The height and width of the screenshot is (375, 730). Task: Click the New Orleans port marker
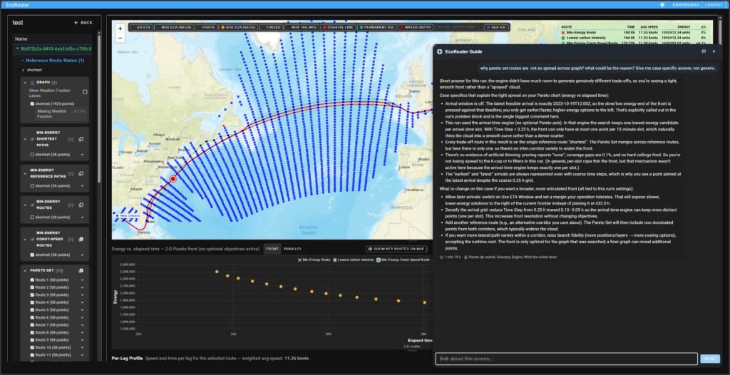pyautogui.click(x=127, y=216)
